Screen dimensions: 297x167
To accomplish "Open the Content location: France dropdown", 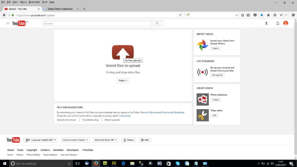I will [75, 140].
